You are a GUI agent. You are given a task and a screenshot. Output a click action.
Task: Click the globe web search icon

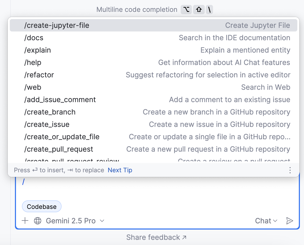(38, 221)
